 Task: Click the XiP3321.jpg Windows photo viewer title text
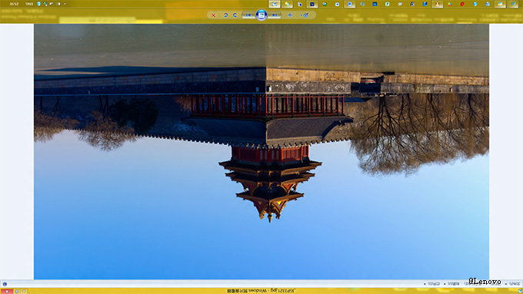261,291
